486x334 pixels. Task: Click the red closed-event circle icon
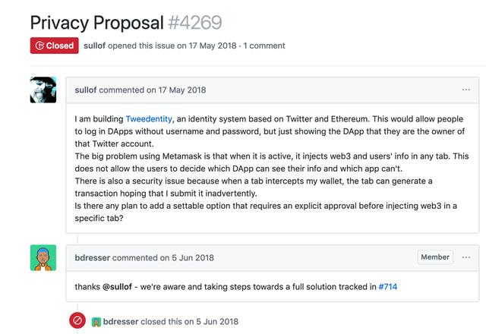point(77,320)
